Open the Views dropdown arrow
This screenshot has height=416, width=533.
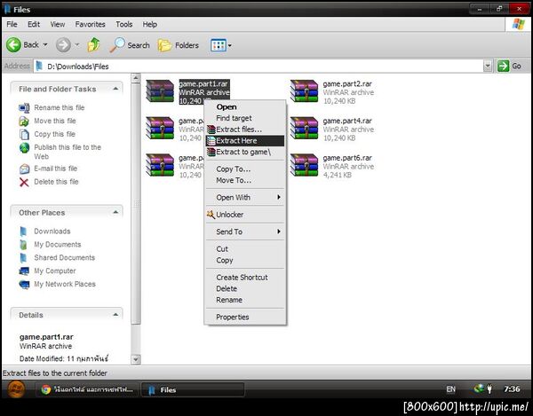pos(230,45)
